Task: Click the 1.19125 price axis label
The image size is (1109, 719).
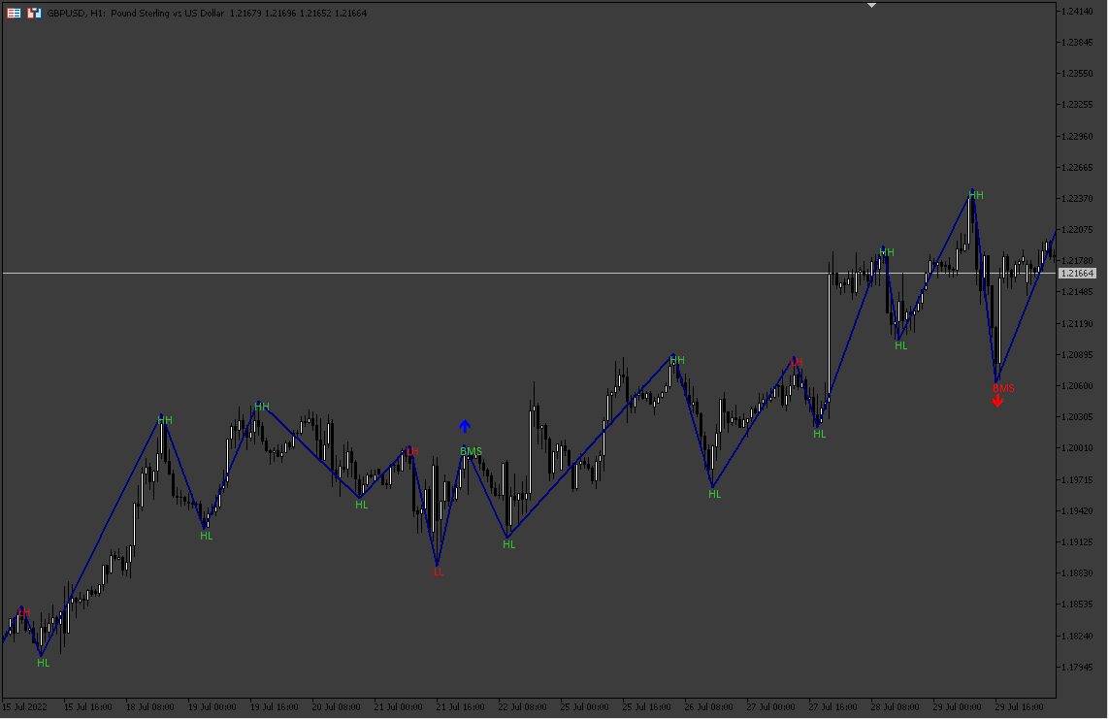Action: coord(1077,542)
